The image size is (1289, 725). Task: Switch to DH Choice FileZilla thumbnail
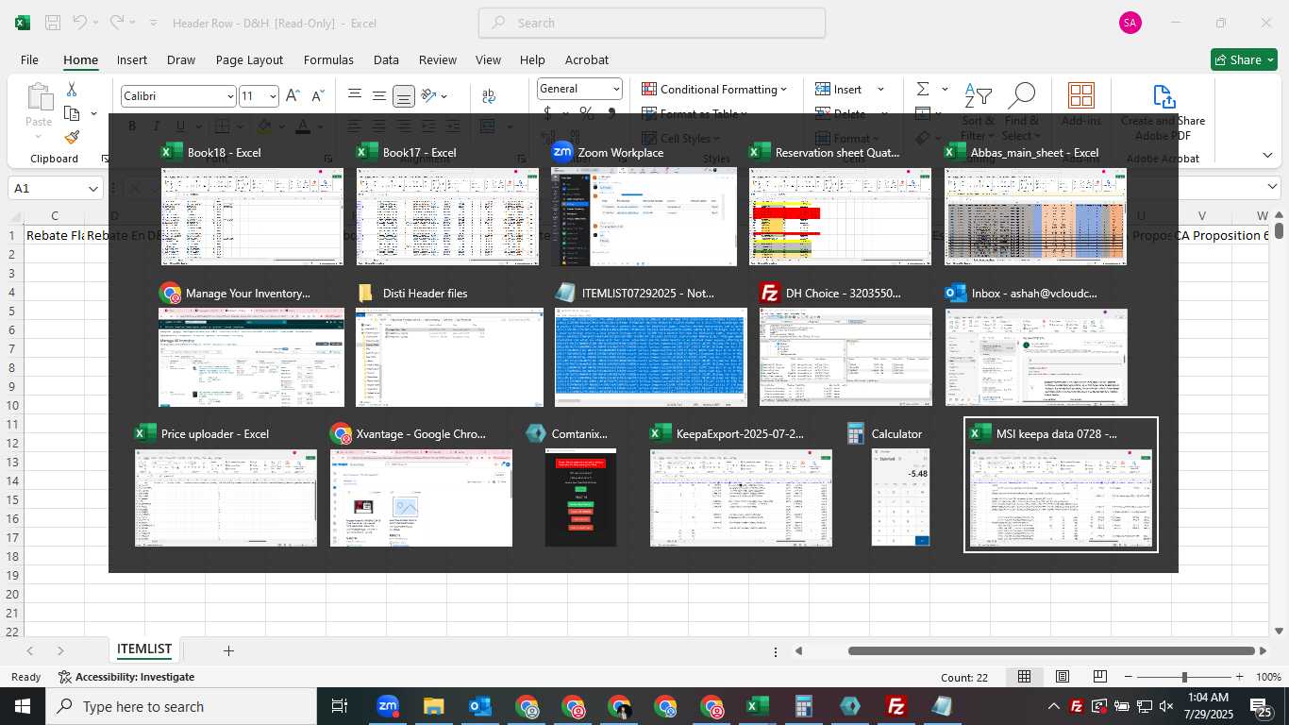coord(845,357)
